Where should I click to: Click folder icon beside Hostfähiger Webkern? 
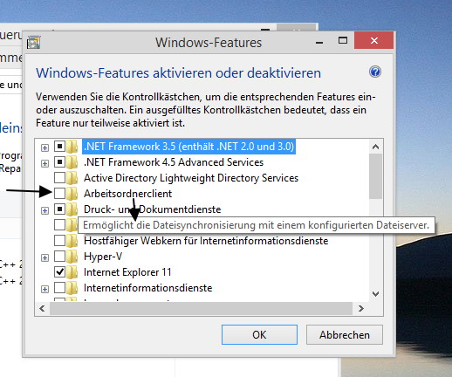click(72, 241)
